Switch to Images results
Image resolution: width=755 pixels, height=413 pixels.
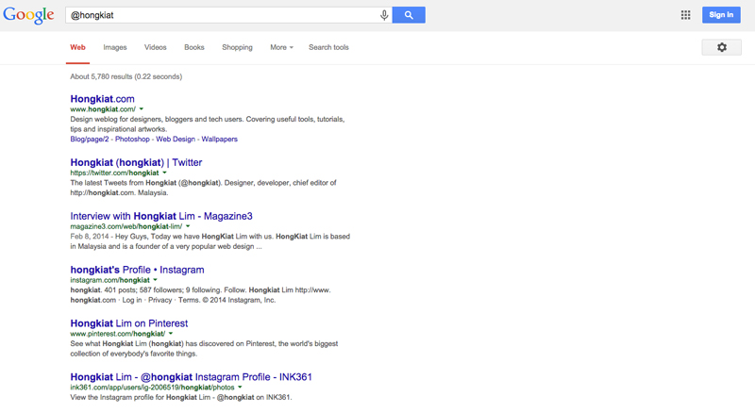114,47
